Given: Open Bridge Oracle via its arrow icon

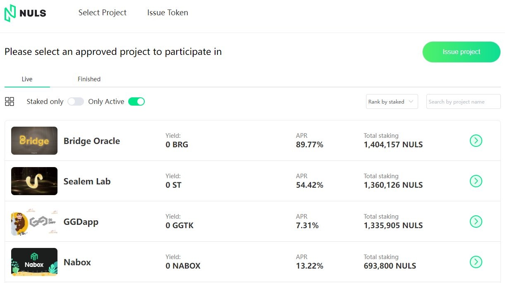Looking at the screenshot, I should 476,141.
